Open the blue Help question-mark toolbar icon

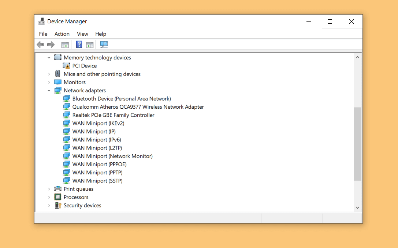[x=79, y=45]
